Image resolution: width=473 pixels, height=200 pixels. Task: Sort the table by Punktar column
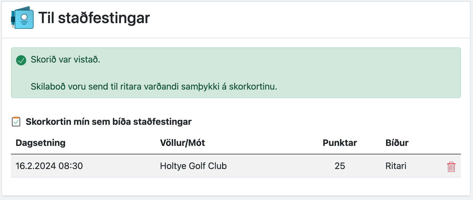340,143
